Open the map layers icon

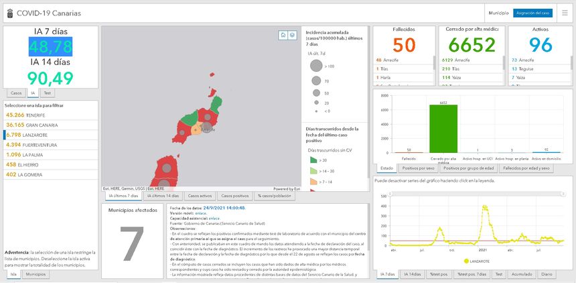[292, 35]
